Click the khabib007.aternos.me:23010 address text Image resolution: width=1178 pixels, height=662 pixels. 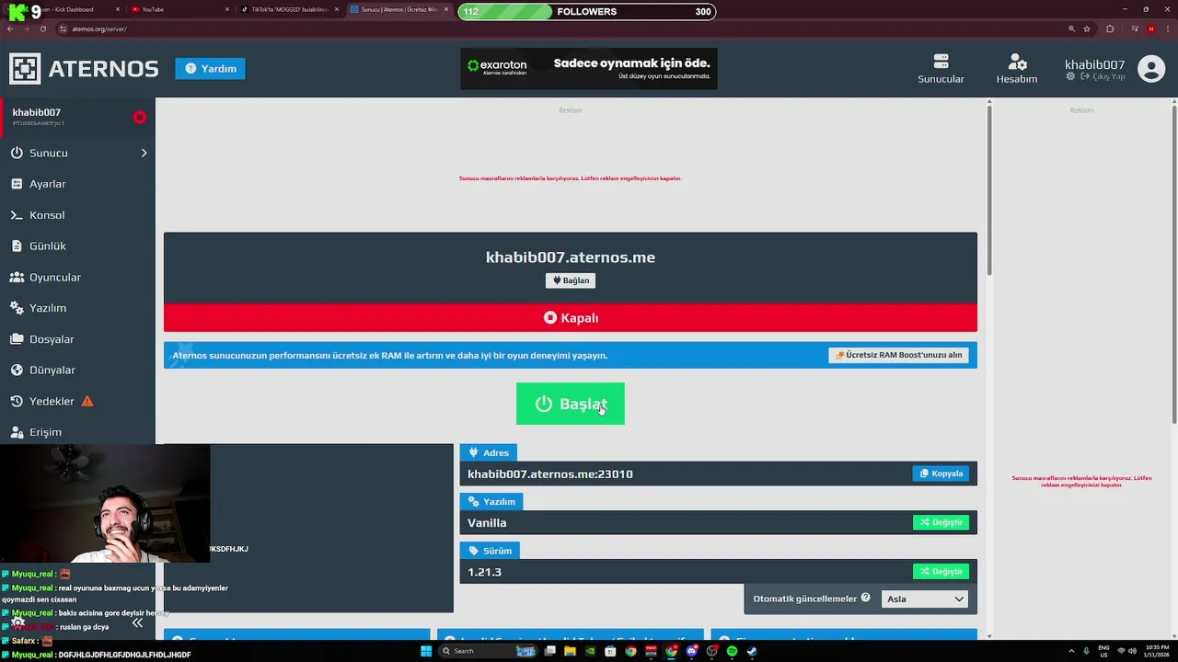pos(550,474)
